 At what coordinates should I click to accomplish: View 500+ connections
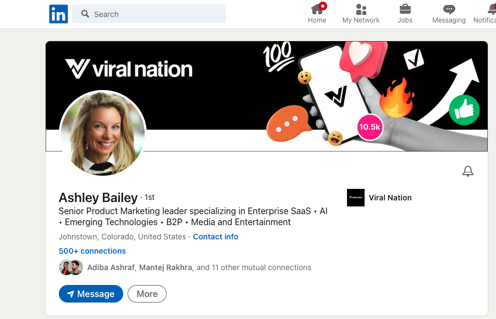click(92, 251)
